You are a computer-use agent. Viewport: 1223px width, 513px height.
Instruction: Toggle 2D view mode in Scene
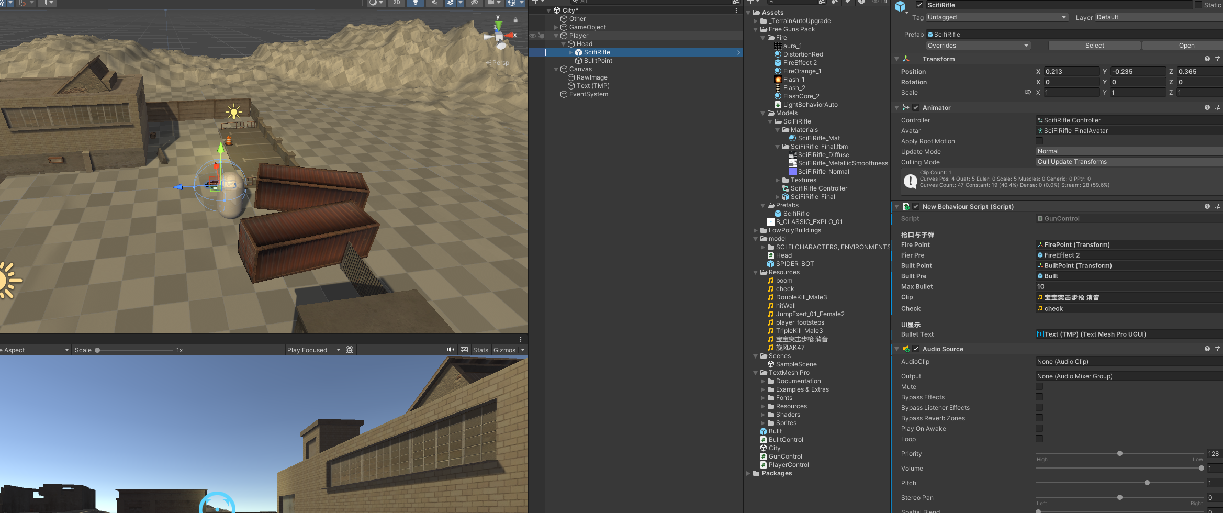(397, 3)
